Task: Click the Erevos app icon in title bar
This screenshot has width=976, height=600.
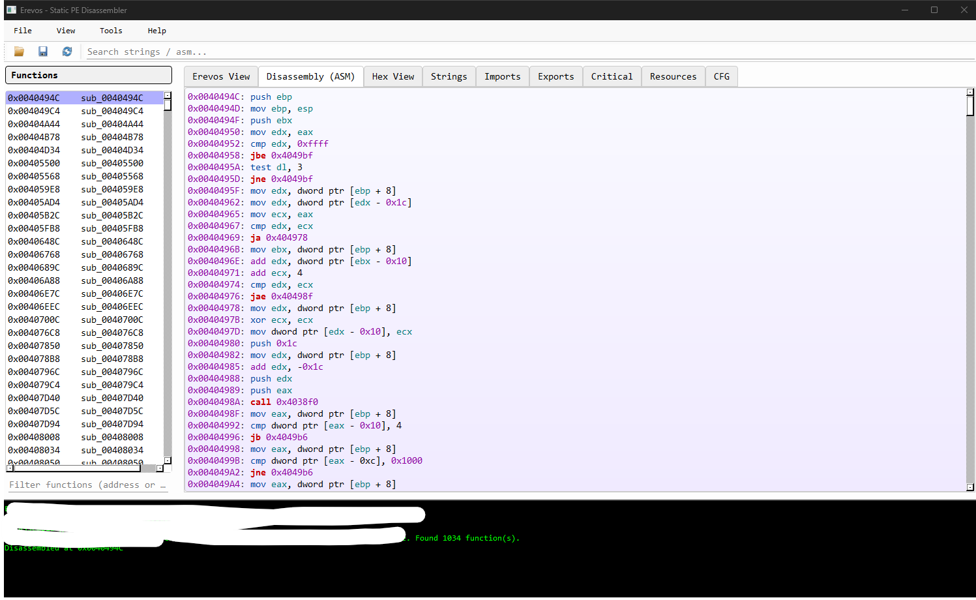Action: click(11, 10)
